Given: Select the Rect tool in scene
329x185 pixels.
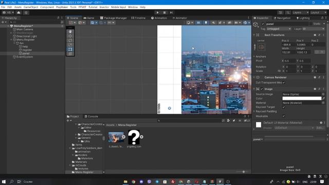Looking at the screenshot, I should [70, 49].
